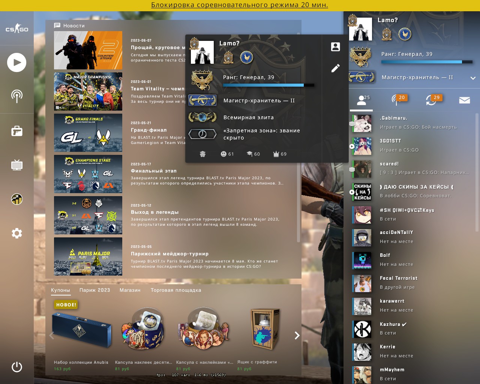480x384 pixels.
Task: Select the Купоны store tab
Action: click(60, 290)
